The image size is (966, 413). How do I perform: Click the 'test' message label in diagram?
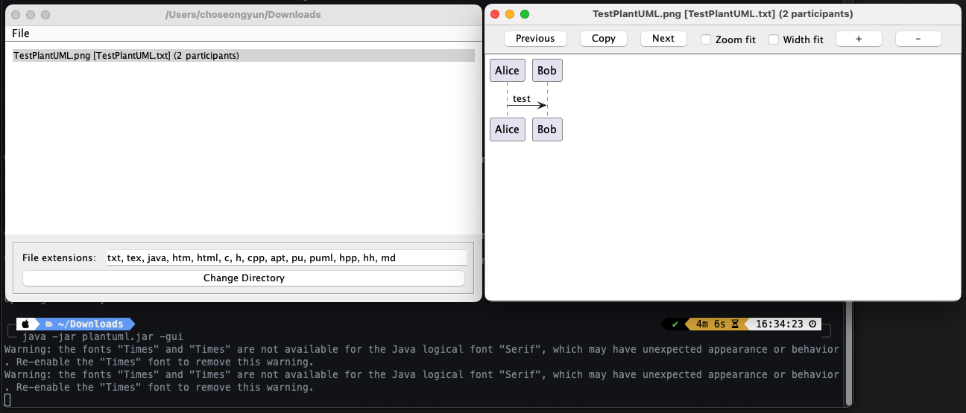(522, 99)
